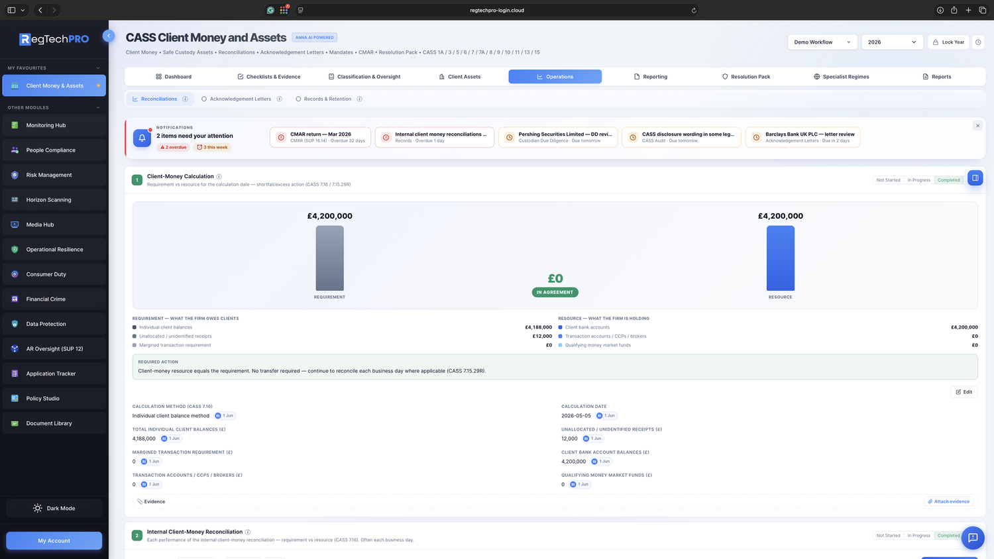994x559 pixels.
Task: Switch to Reports tab
Action: [x=937, y=77]
